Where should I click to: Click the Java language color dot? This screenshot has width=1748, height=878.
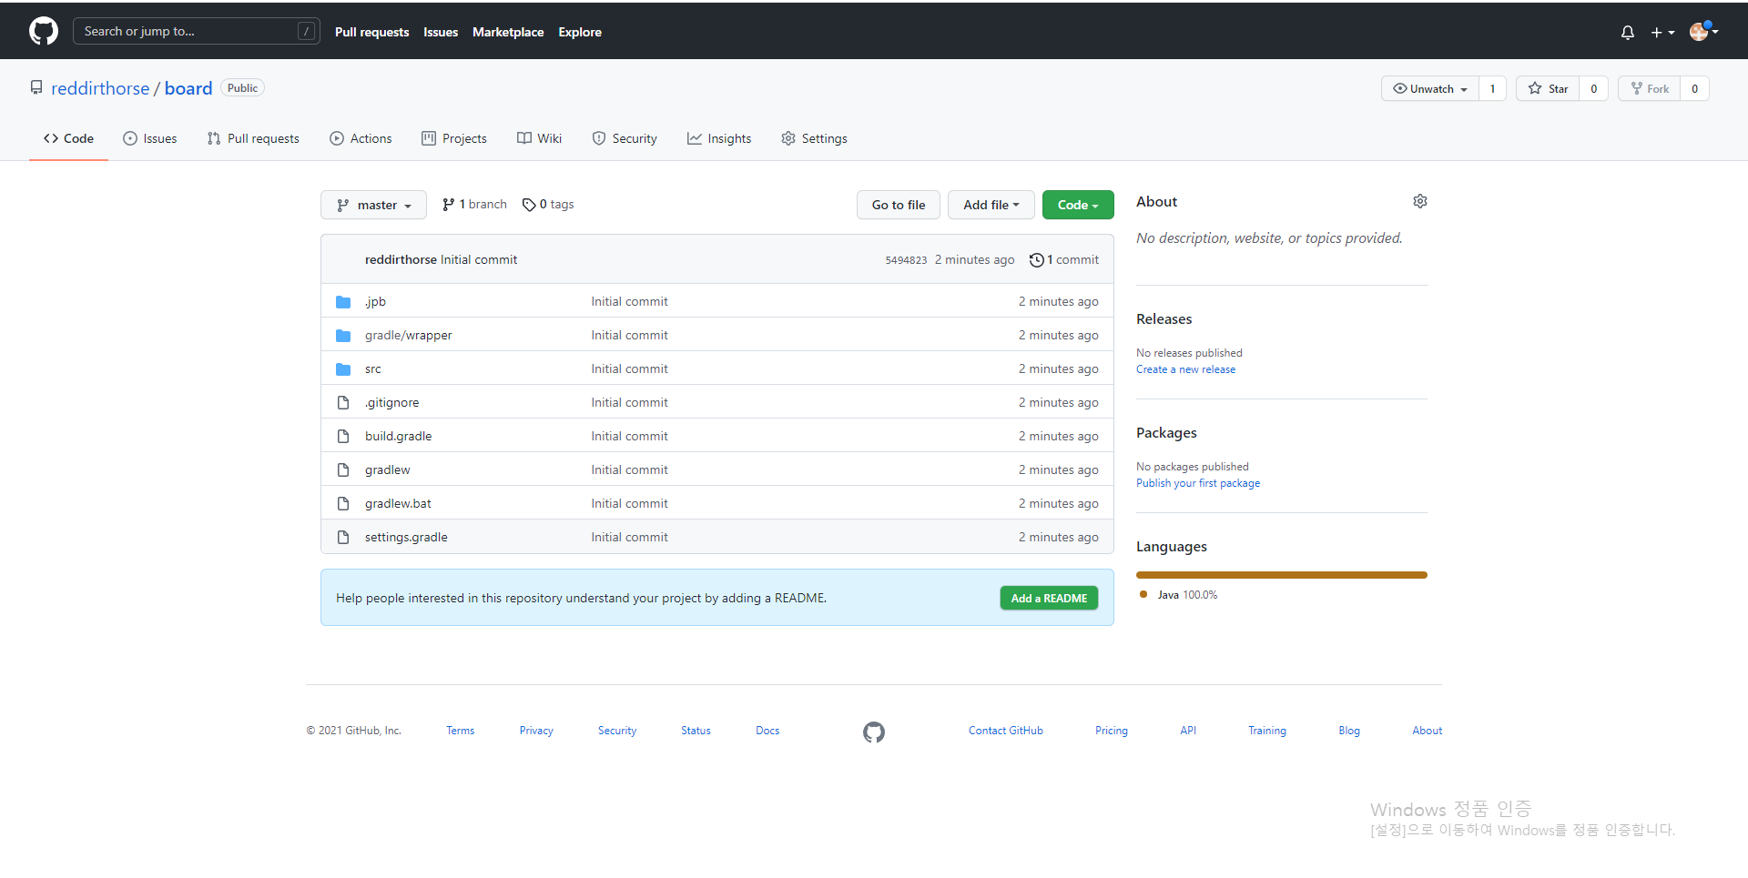[1143, 594]
